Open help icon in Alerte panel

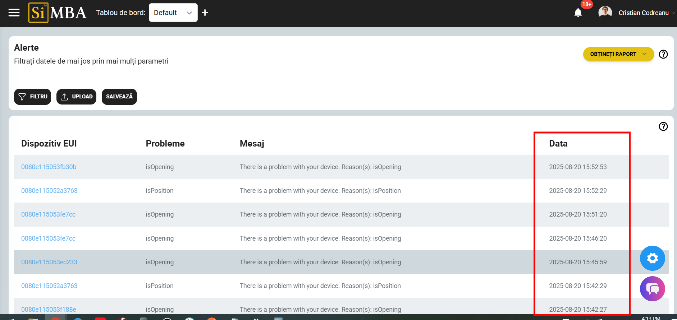663,54
